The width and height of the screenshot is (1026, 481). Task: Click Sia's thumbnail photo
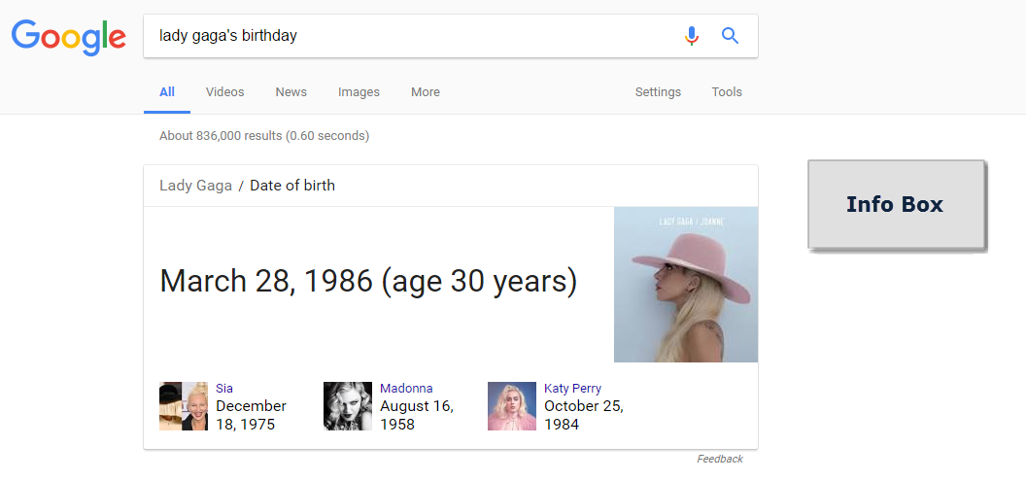pos(184,406)
